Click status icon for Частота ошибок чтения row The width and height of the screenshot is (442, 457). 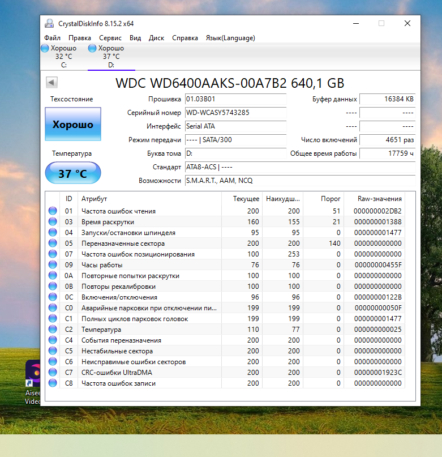point(53,211)
